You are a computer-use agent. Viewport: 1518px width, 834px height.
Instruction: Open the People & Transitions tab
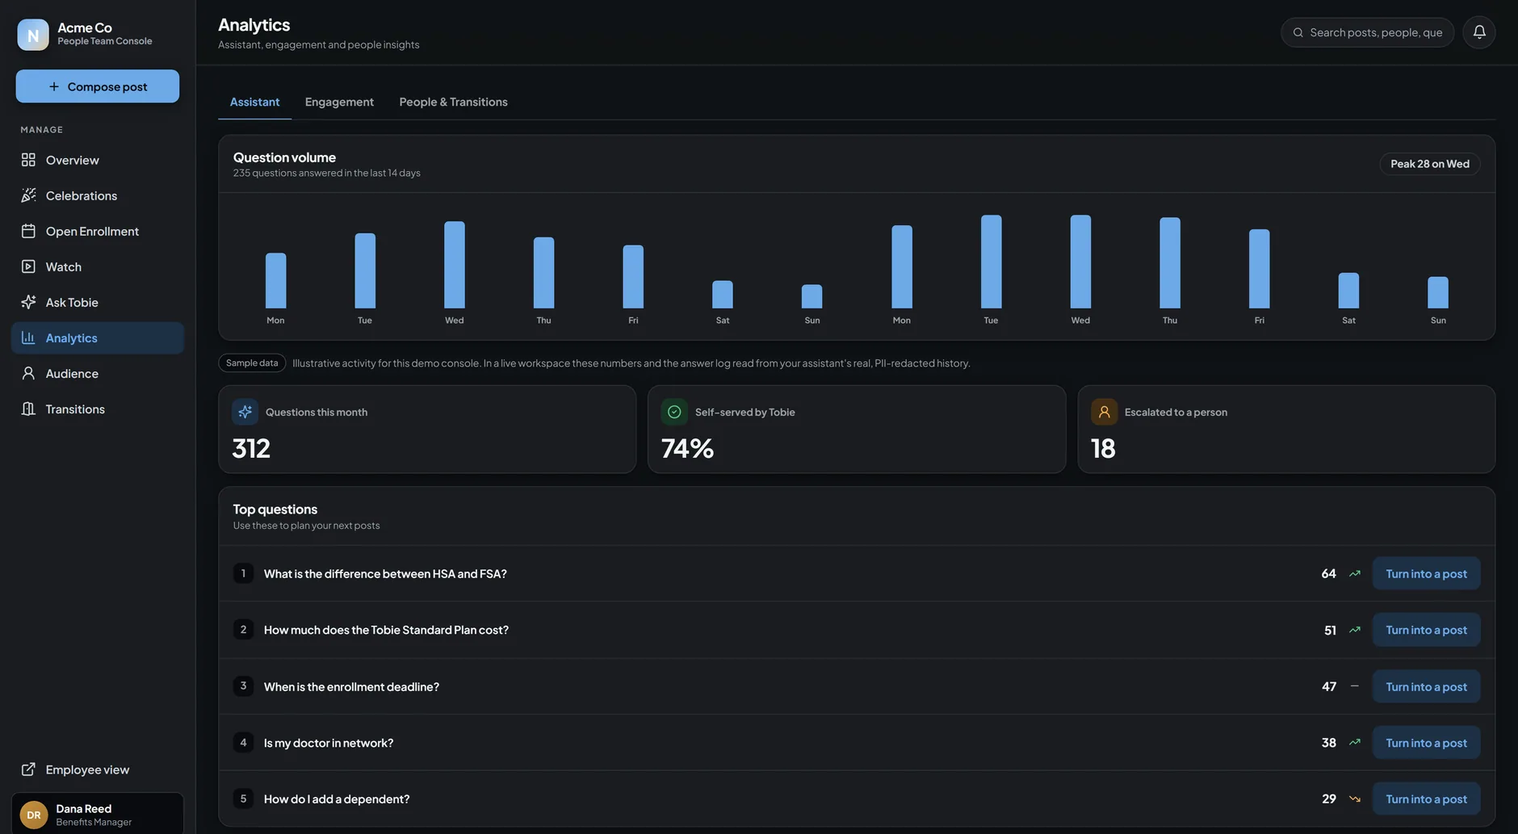453,102
